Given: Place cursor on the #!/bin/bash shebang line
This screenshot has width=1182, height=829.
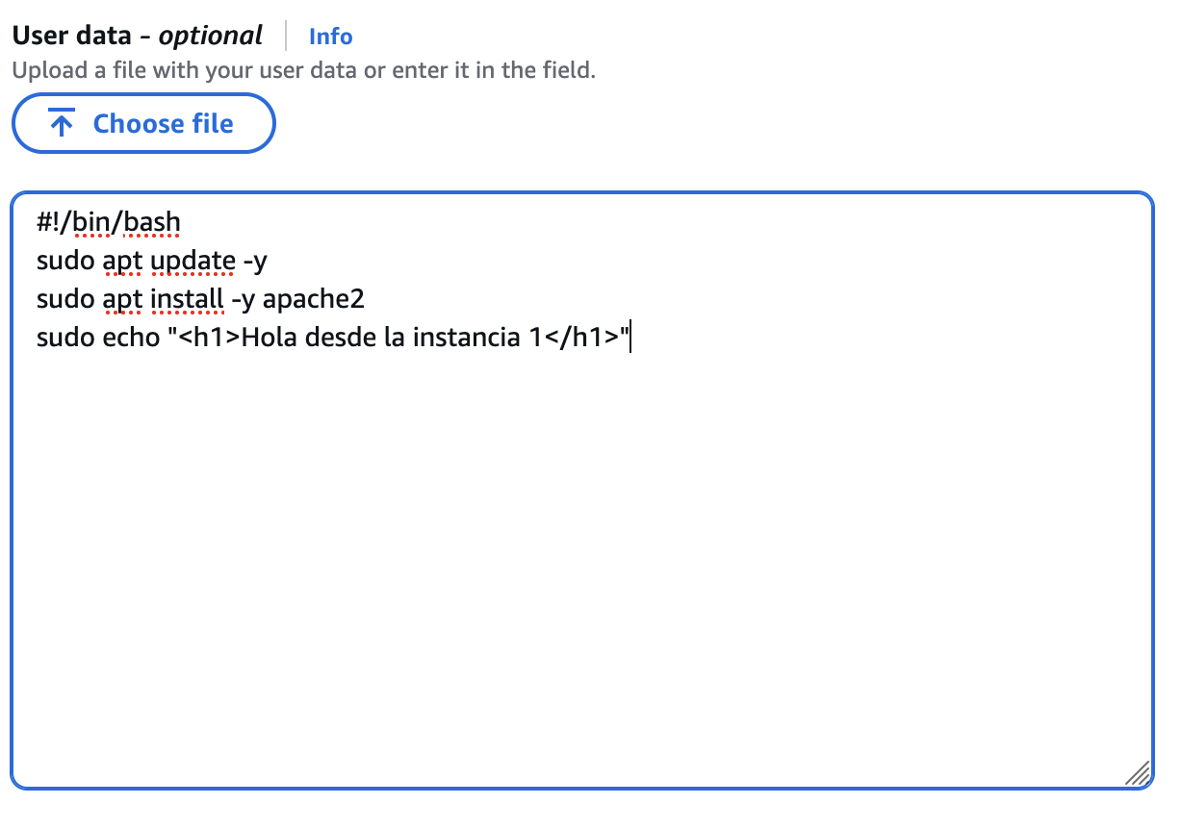Looking at the screenshot, I should pos(108,223).
